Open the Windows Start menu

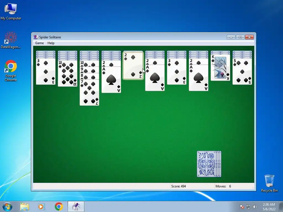(x=7, y=206)
